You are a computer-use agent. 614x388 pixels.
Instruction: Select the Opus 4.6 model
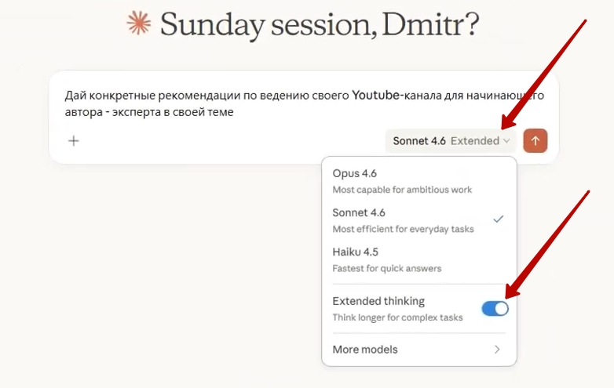(354, 173)
